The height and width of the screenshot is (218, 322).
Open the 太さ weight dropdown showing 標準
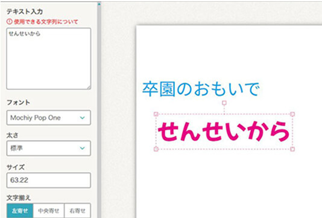click(49, 148)
